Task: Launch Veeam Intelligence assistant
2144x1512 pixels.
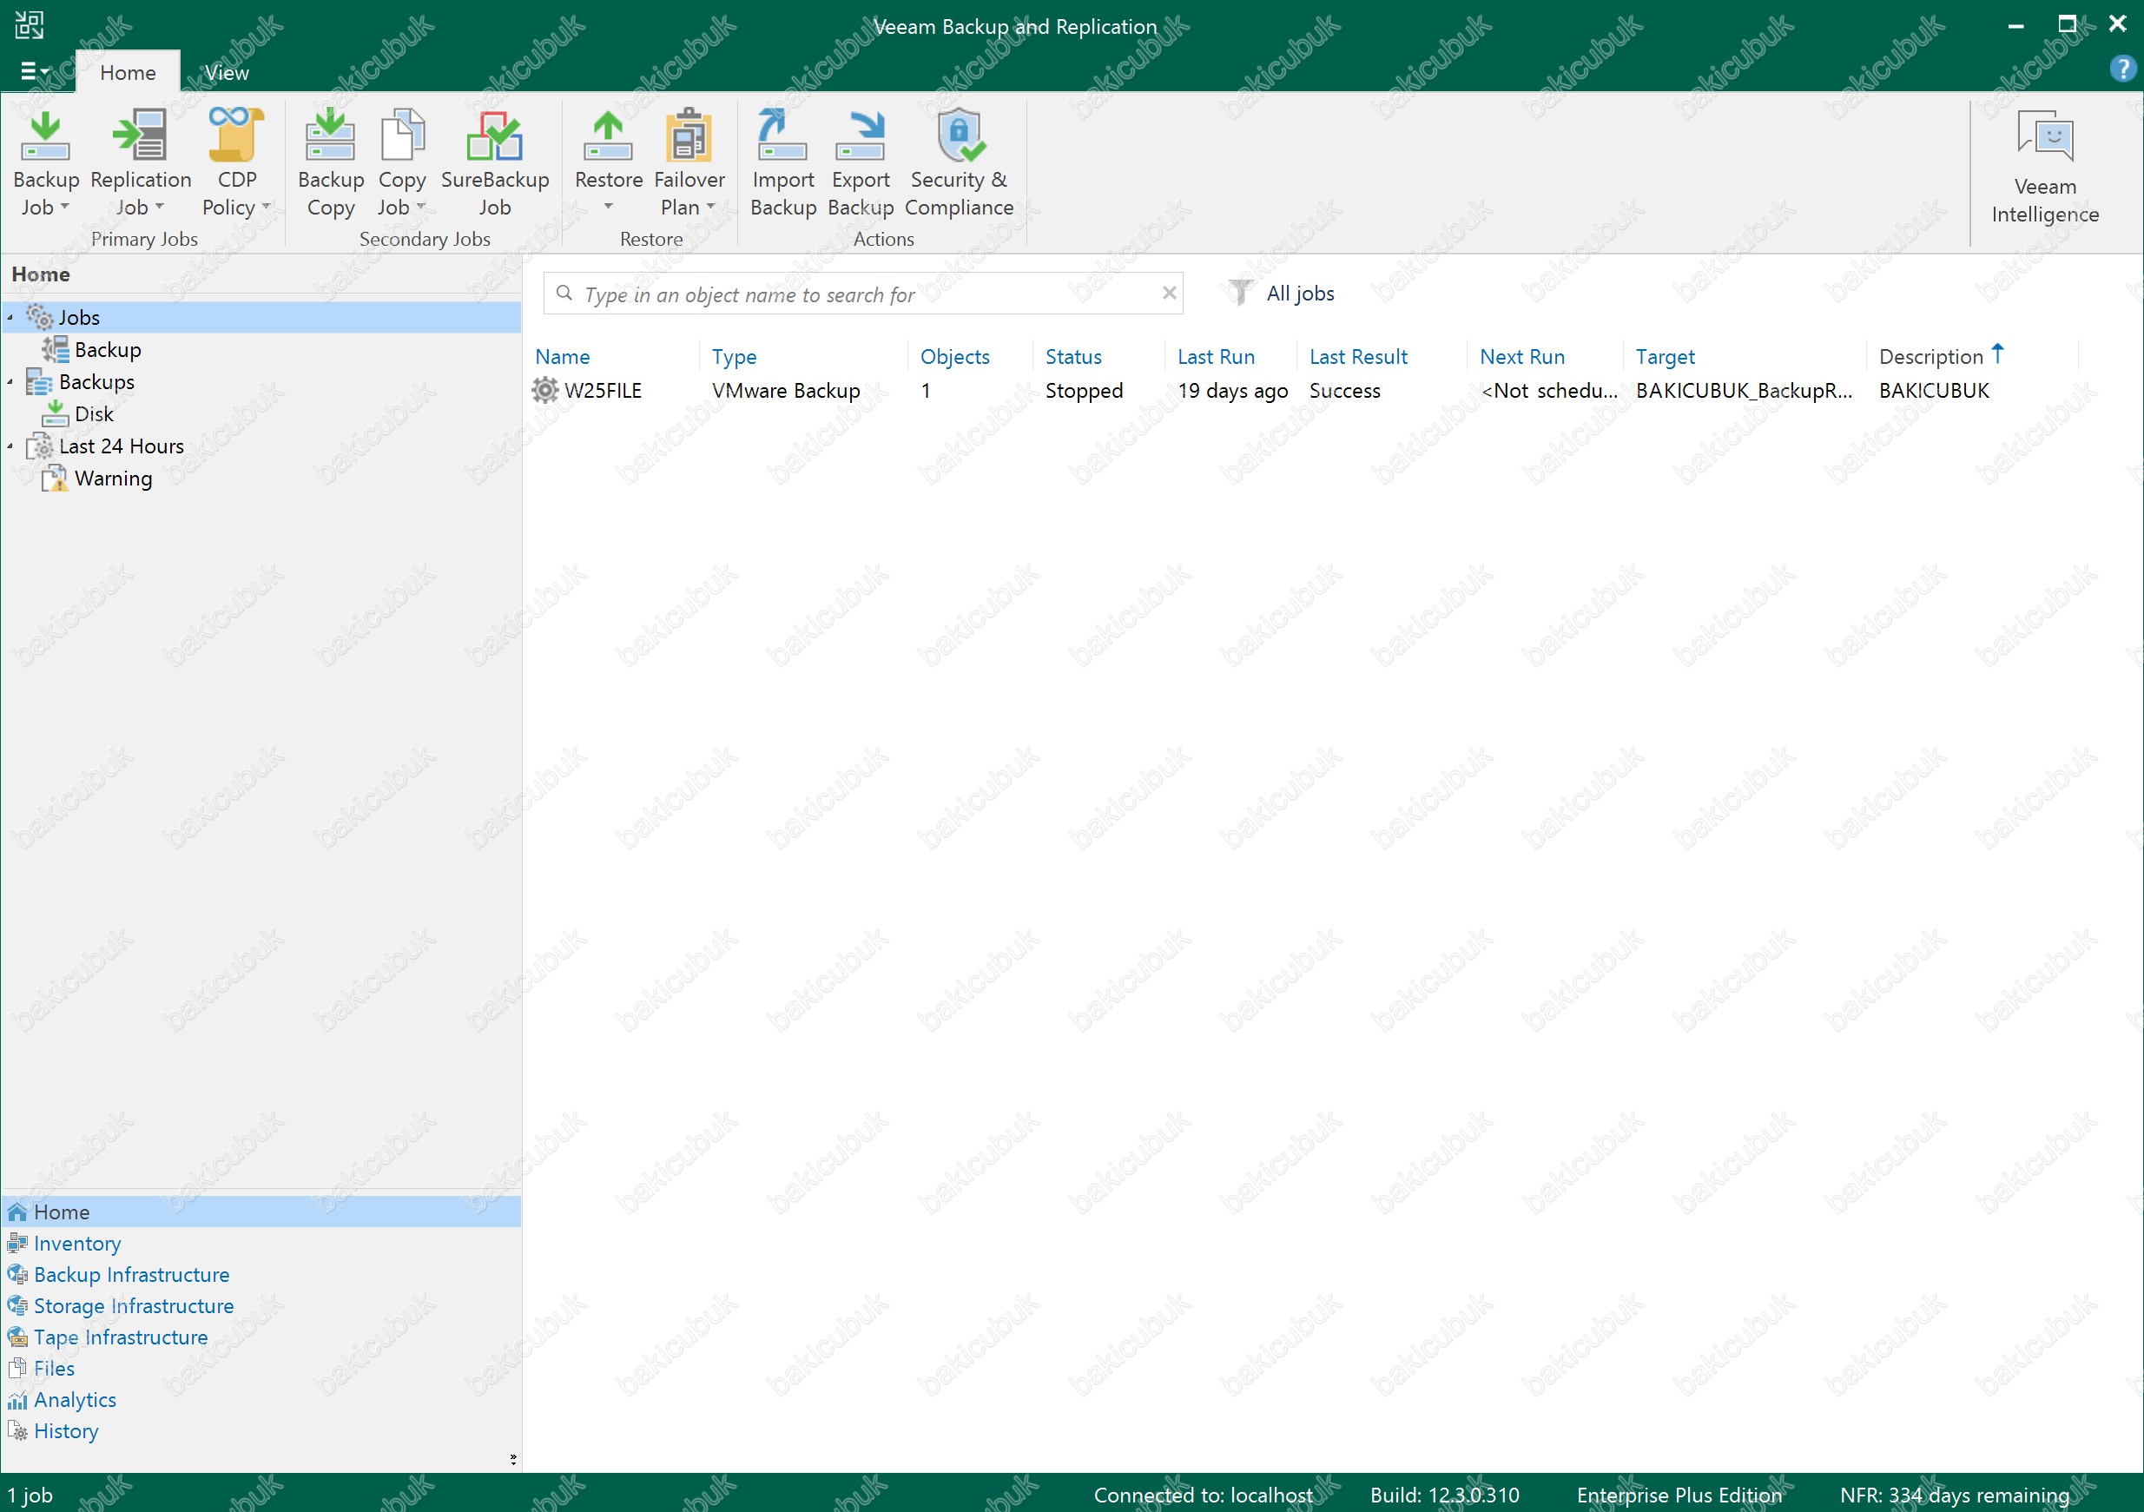Action: (x=2044, y=168)
